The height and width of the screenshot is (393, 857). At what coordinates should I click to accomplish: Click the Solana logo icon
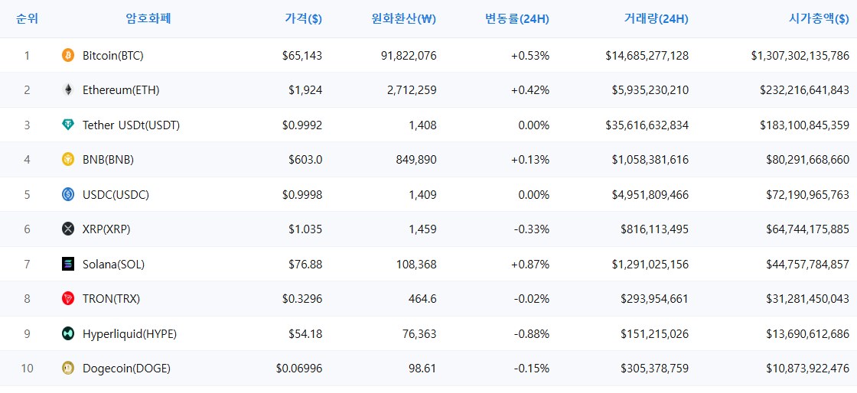pyautogui.click(x=68, y=265)
